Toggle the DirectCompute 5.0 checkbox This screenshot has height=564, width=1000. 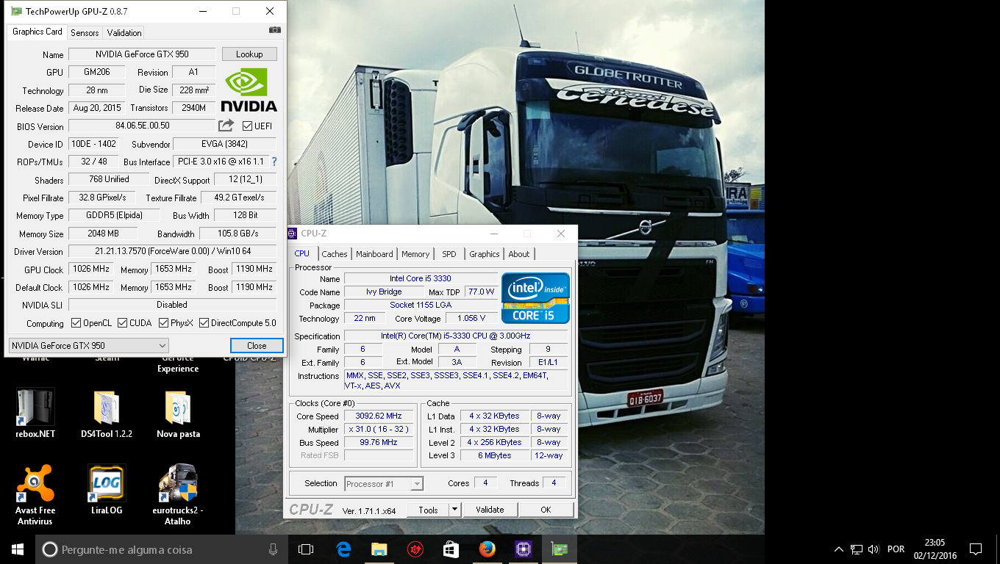pos(204,323)
